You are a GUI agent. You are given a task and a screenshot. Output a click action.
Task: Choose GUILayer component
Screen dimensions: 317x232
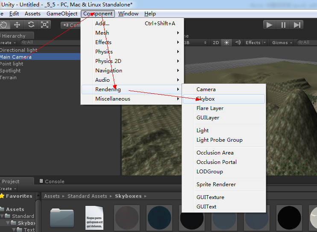click(224, 118)
